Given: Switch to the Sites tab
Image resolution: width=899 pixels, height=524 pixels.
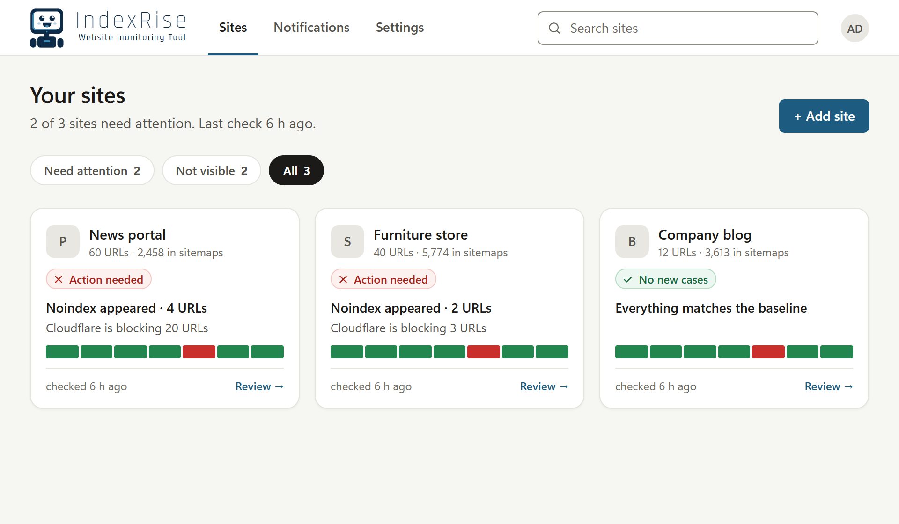Looking at the screenshot, I should tap(233, 28).
